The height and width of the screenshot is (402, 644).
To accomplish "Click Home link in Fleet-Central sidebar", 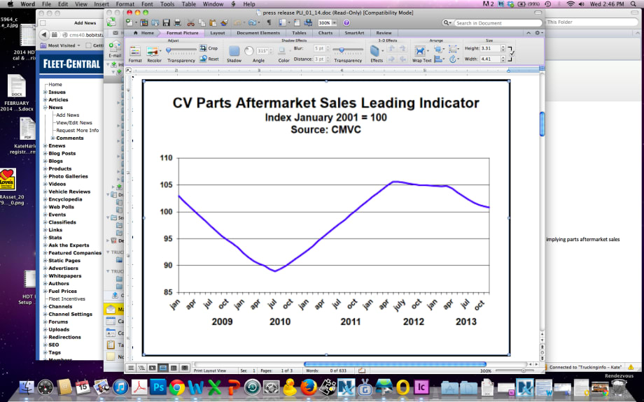I will pyautogui.click(x=55, y=85).
